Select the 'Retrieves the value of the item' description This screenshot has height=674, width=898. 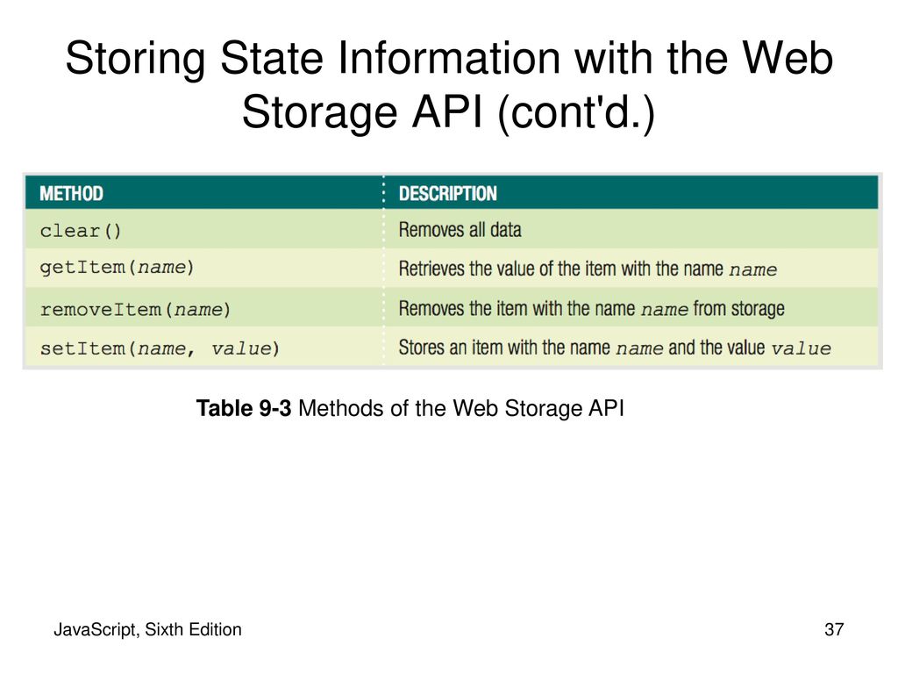(588, 269)
